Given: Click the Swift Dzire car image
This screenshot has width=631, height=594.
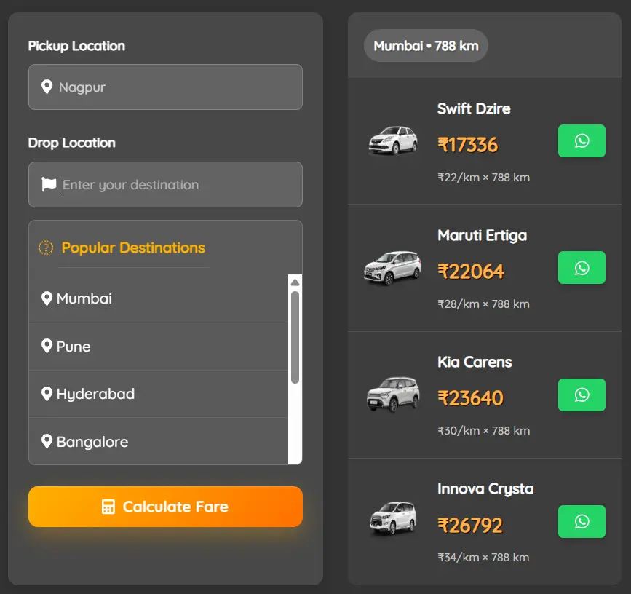Looking at the screenshot, I should tap(393, 140).
